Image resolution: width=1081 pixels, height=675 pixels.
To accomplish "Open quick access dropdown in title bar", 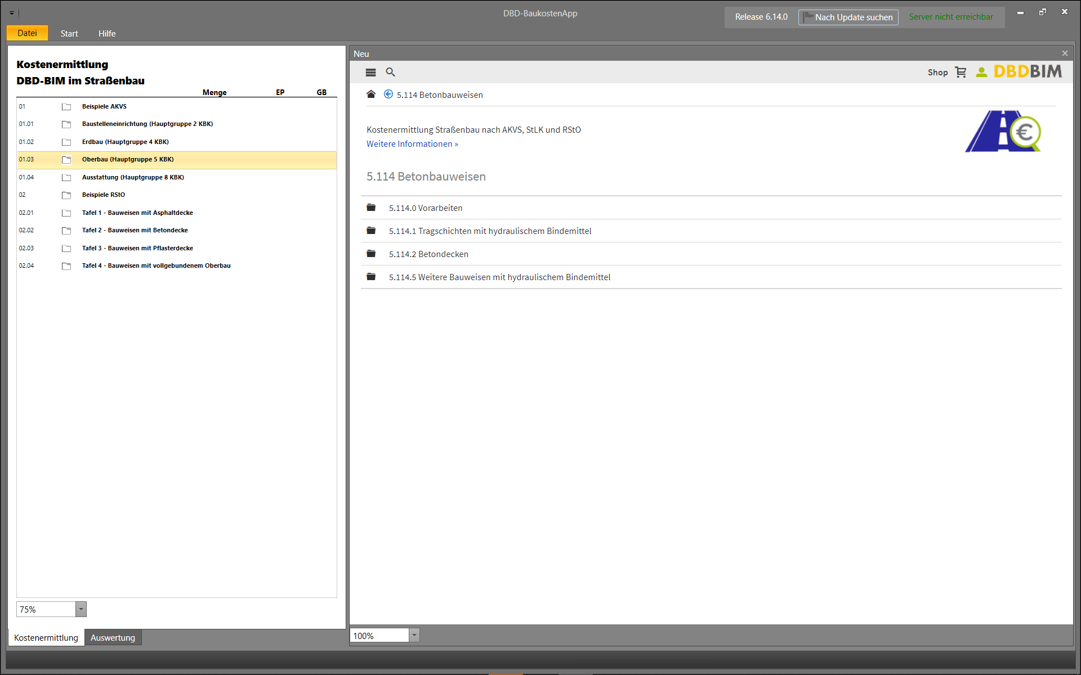I will click(12, 12).
